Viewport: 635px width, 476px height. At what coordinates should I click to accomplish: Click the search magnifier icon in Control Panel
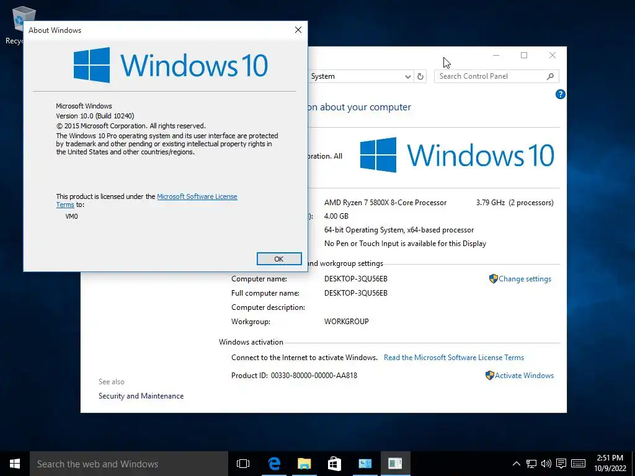[x=551, y=76]
